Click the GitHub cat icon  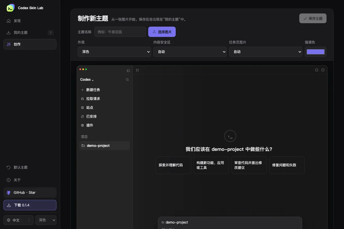[x=9, y=193]
